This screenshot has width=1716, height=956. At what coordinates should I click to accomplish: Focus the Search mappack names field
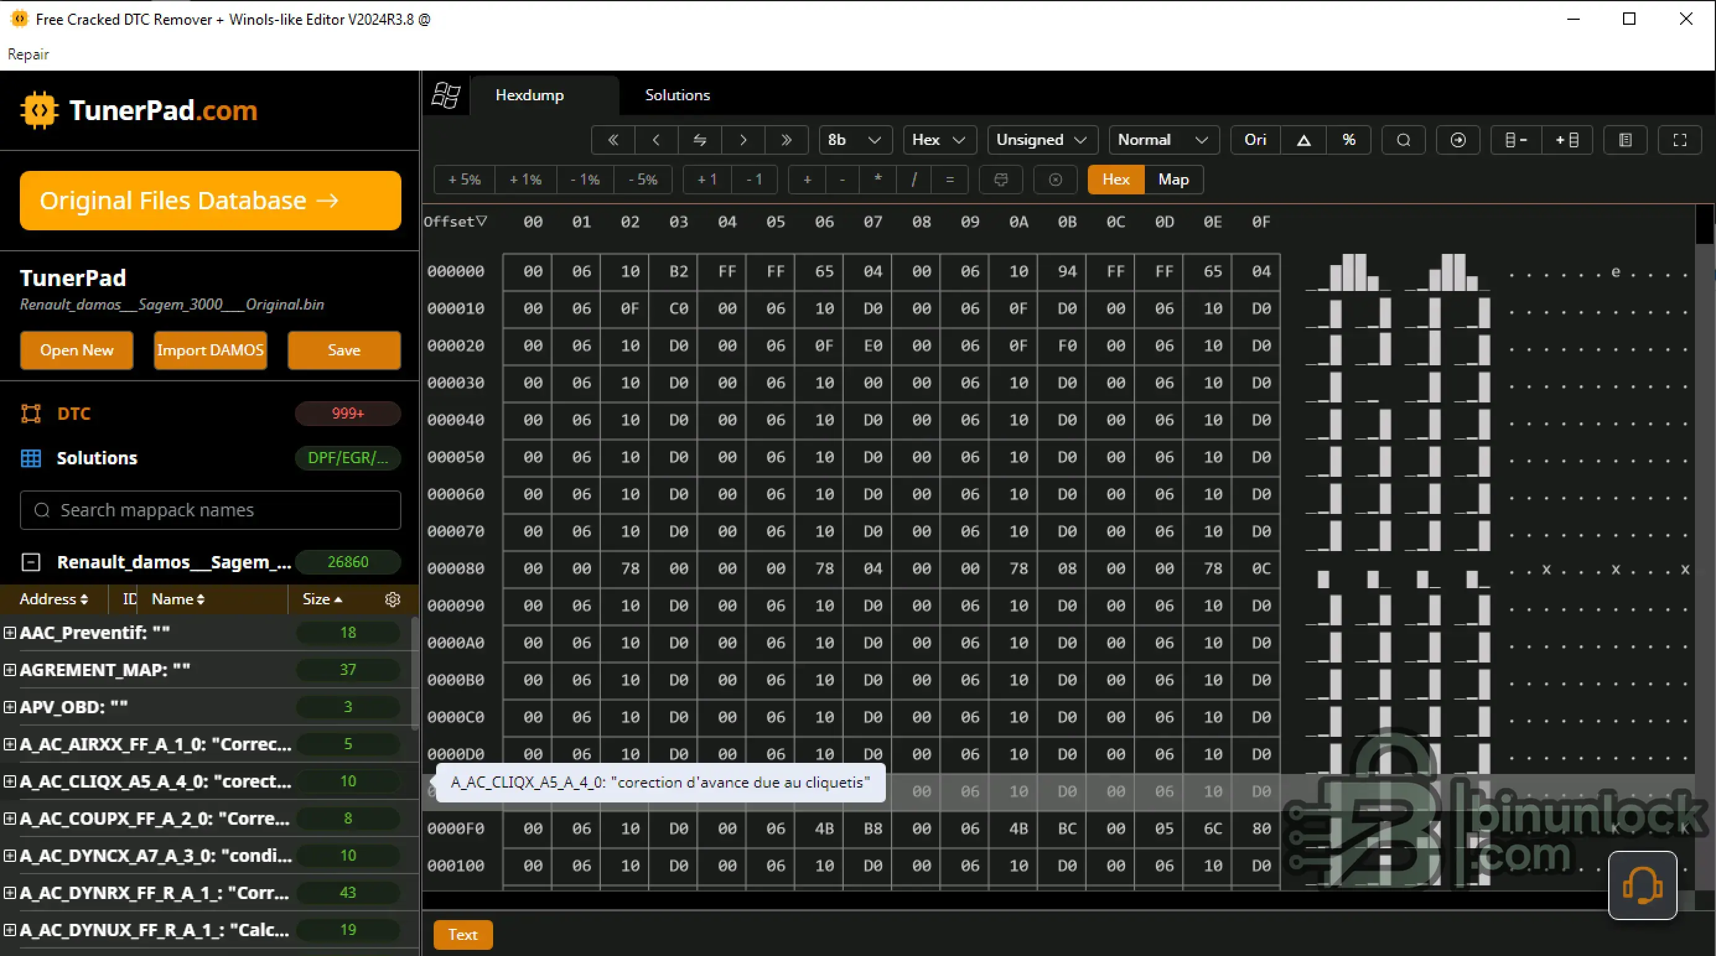pyautogui.click(x=211, y=511)
